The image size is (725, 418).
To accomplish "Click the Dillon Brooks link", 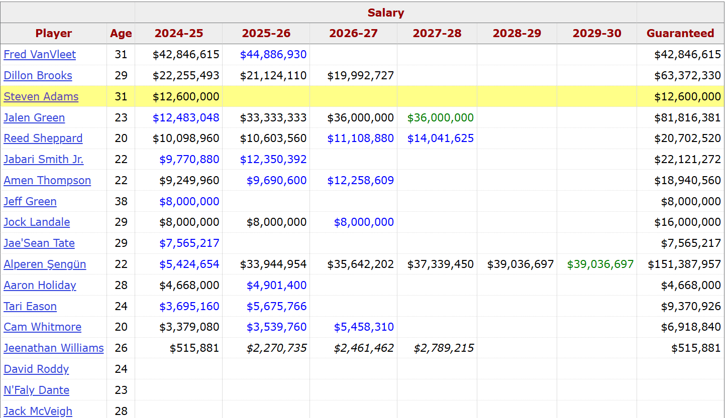I will pos(38,75).
